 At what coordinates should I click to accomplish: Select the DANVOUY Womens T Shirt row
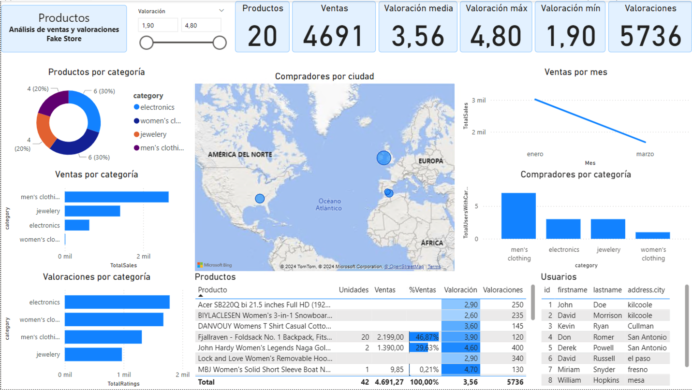click(361, 326)
